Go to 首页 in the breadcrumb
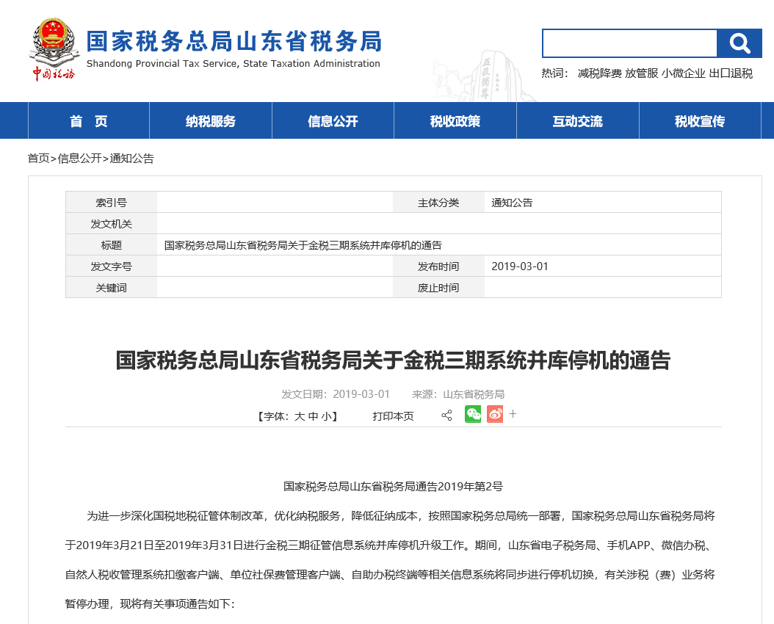Screen dimensions: 774x624 [38, 159]
